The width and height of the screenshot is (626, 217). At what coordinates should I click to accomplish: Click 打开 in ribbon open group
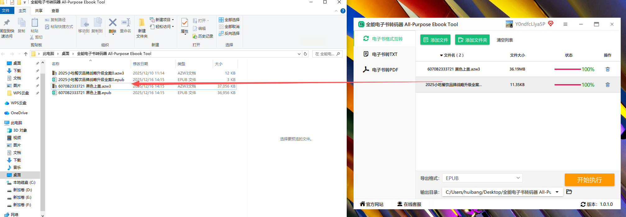201,20
